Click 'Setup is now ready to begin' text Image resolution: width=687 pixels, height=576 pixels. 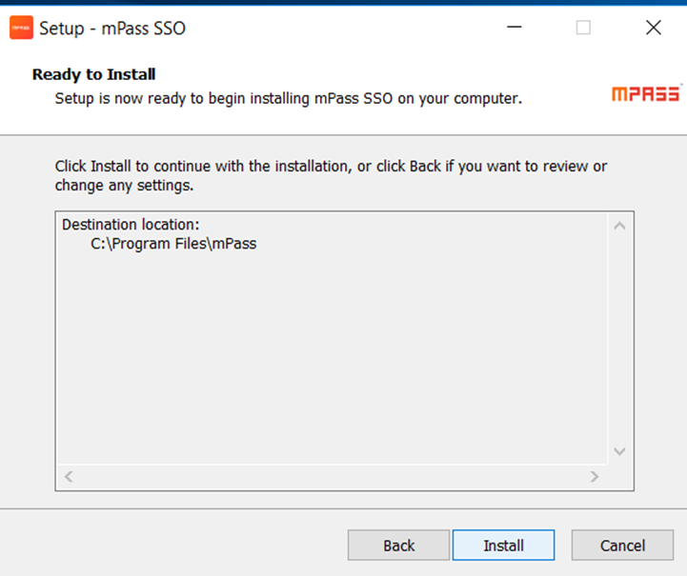[x=289, y=98]
